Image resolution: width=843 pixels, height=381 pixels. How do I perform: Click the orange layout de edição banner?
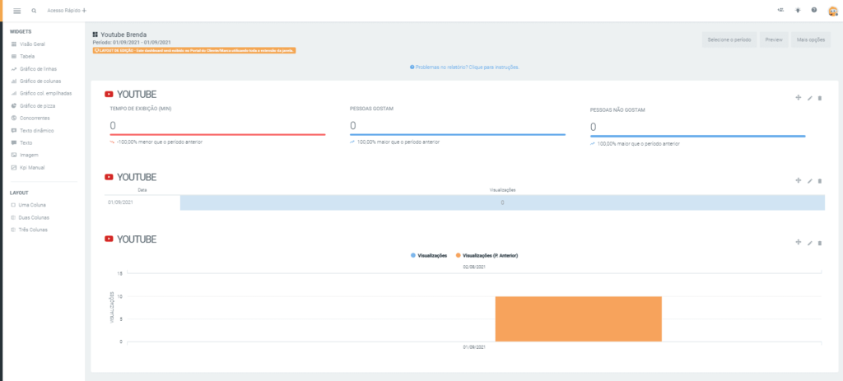(194, 50)
